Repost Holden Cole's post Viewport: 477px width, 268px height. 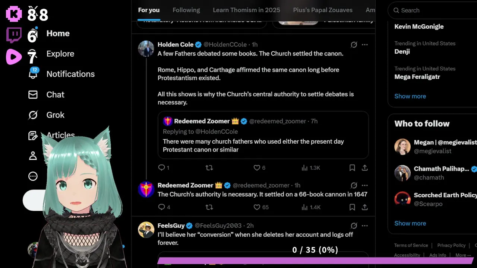point(209,168)
